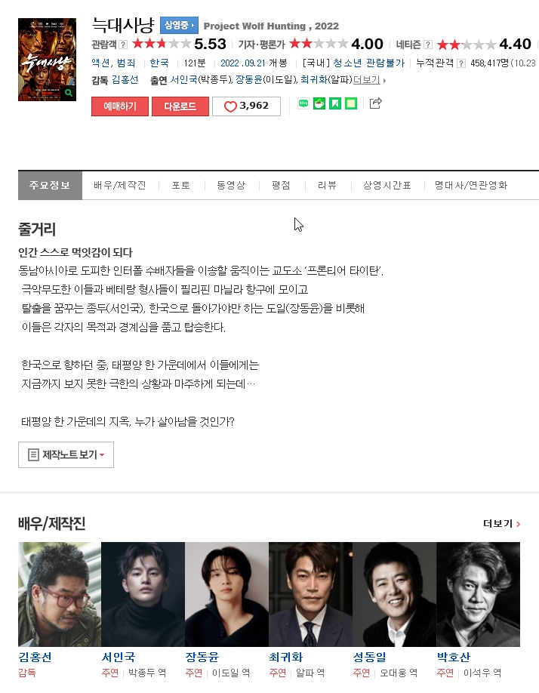This screenshot has width=539, height=693.
Task: Open the external share arrow icon
Action: point(375,103)
